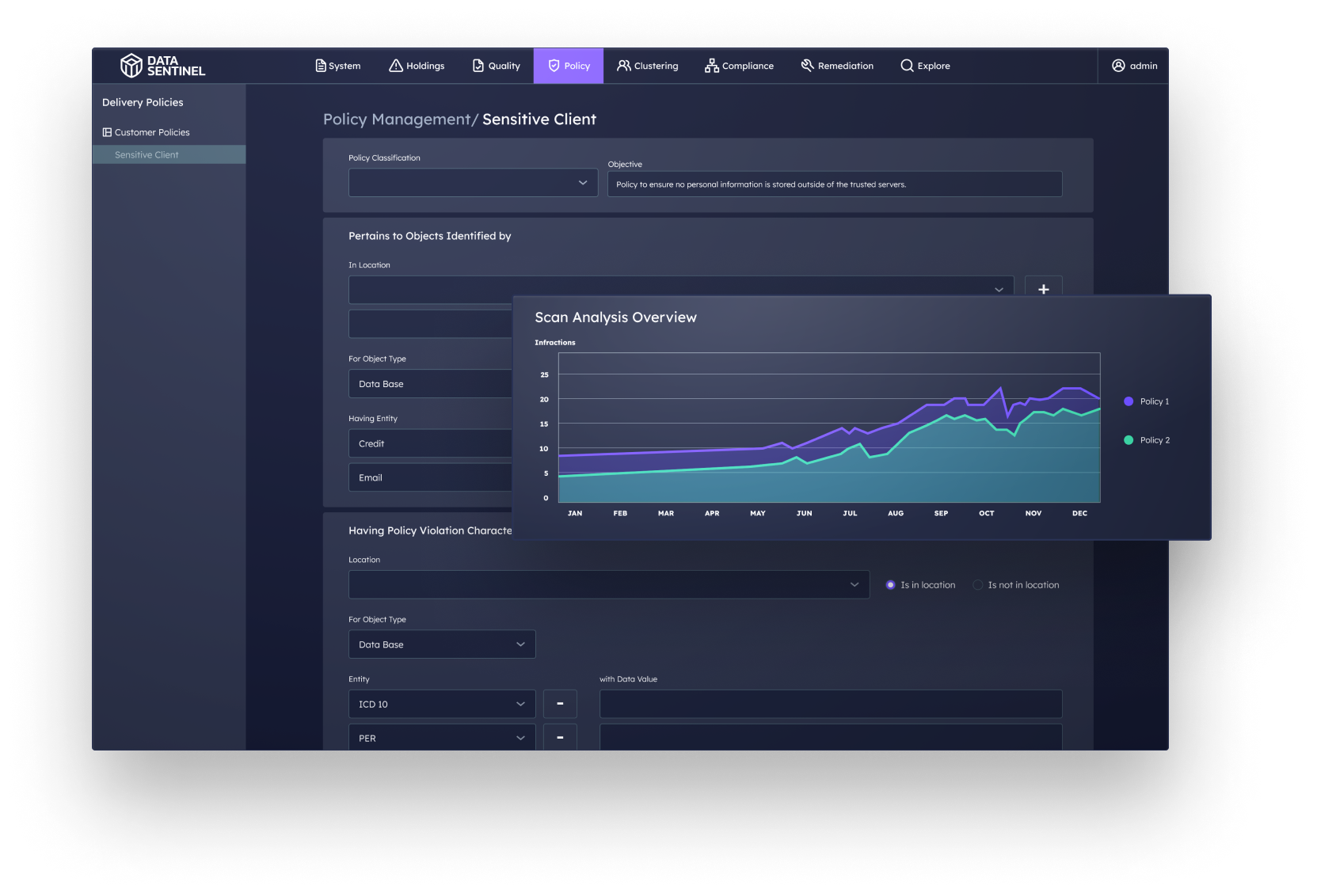Click the plus button next to In Location
This screenshot has width=1317, height=893.
click(1044, 288)
